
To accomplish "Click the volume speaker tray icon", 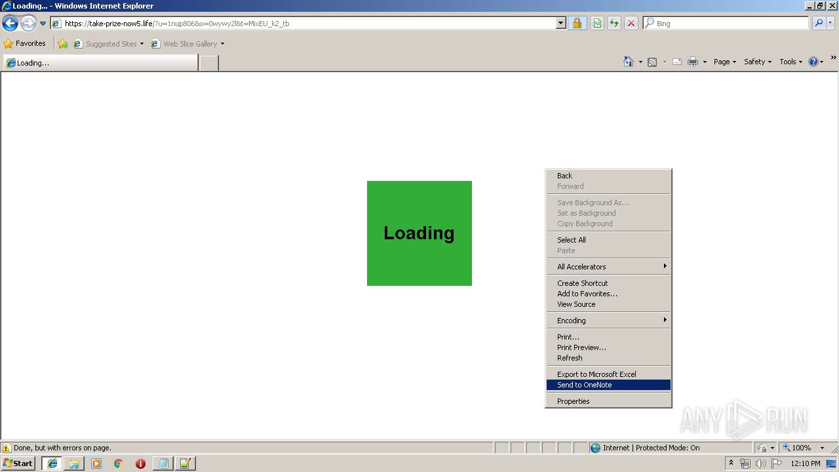I will [x=760, y=463].
